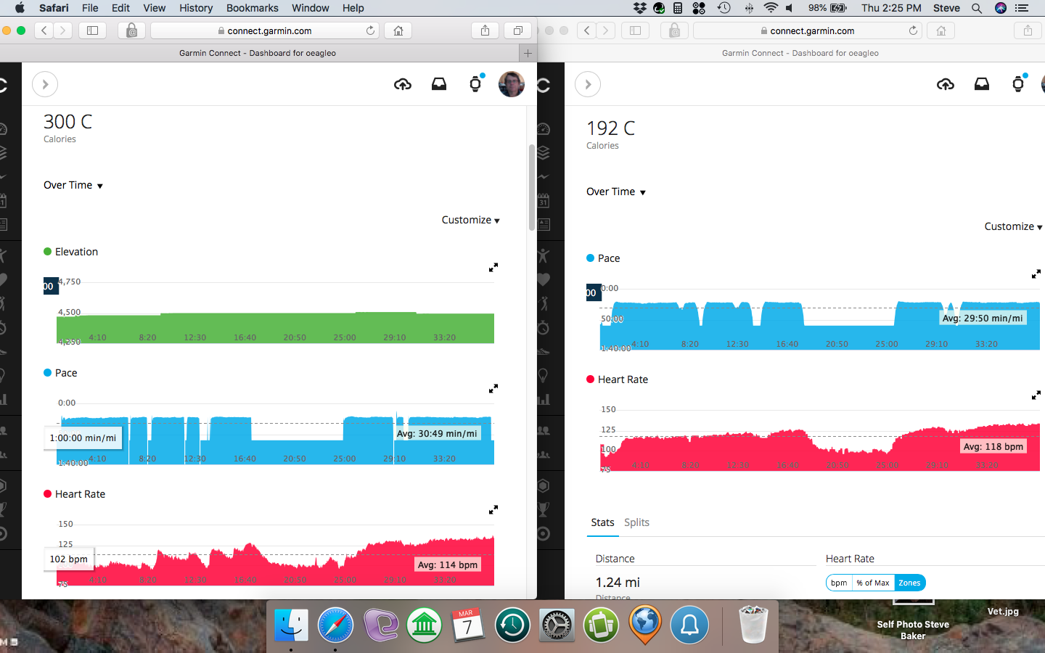The height and width of the screenshot is (653, 1045).
Task: Open System Preferences from the Dock
Action: click(557, 625)
